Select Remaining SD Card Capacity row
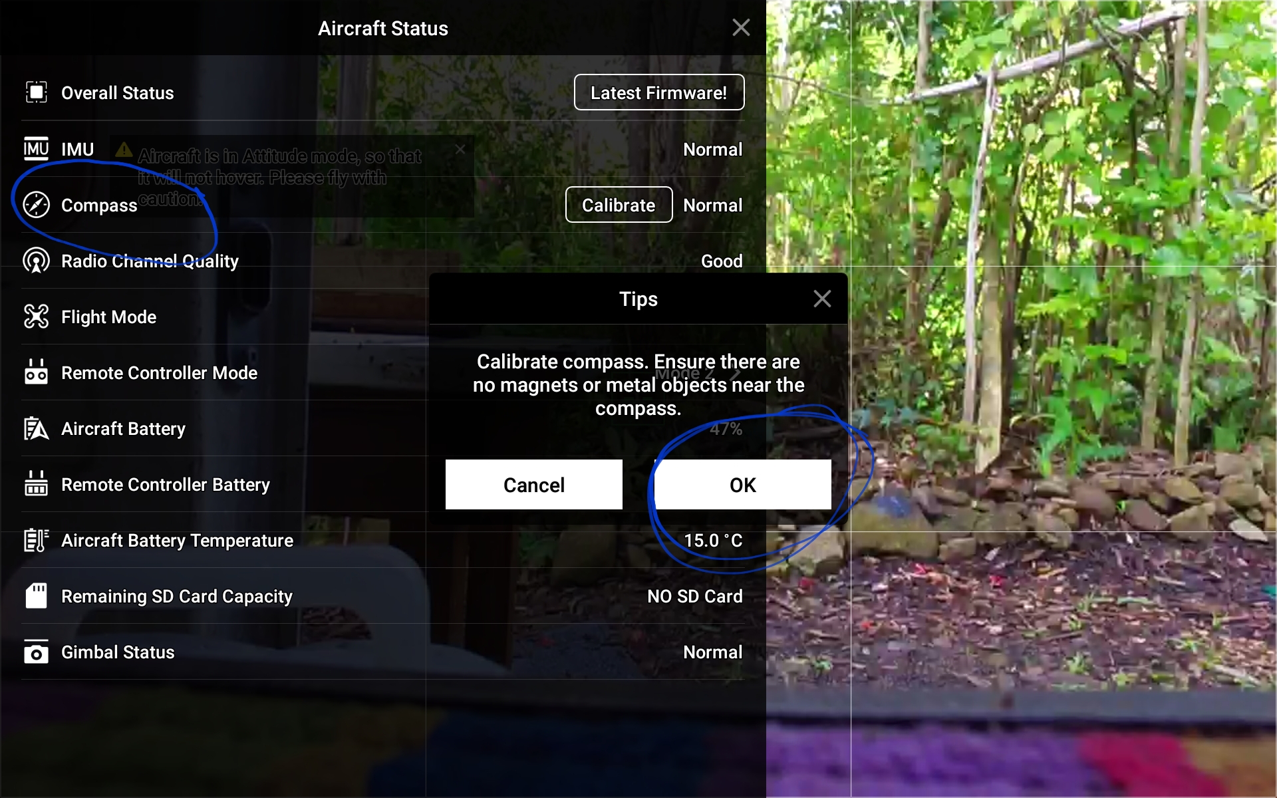 pyautogui.click(x=382, y=597)
